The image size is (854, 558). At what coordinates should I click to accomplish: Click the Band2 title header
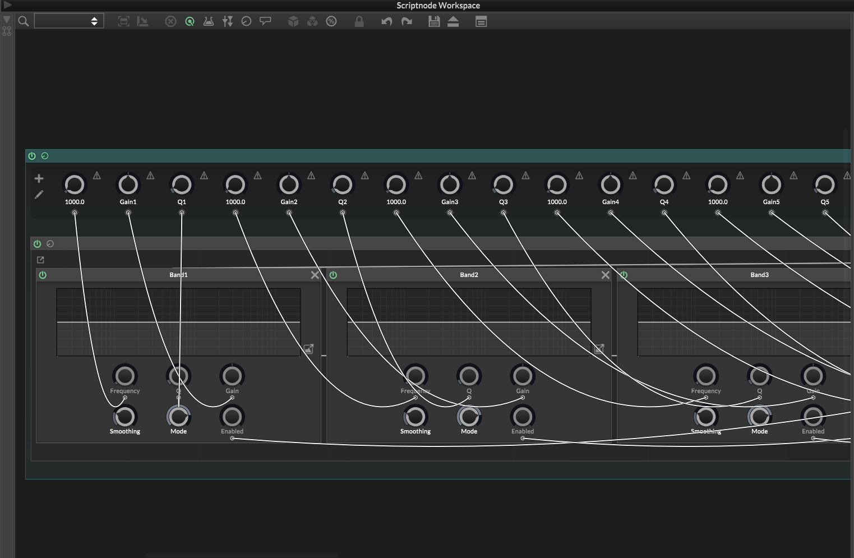(469, 275)
